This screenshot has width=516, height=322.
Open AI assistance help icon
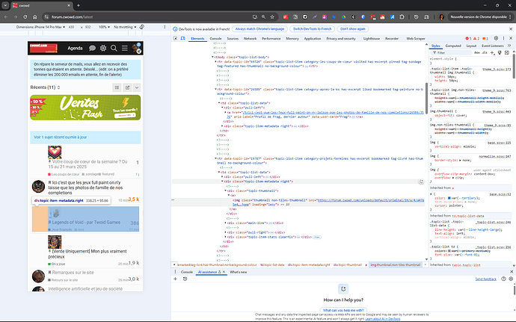click(x=503, y=279)
